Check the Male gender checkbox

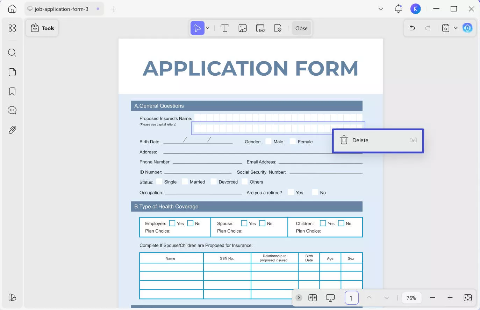click(x=268, y=141)
